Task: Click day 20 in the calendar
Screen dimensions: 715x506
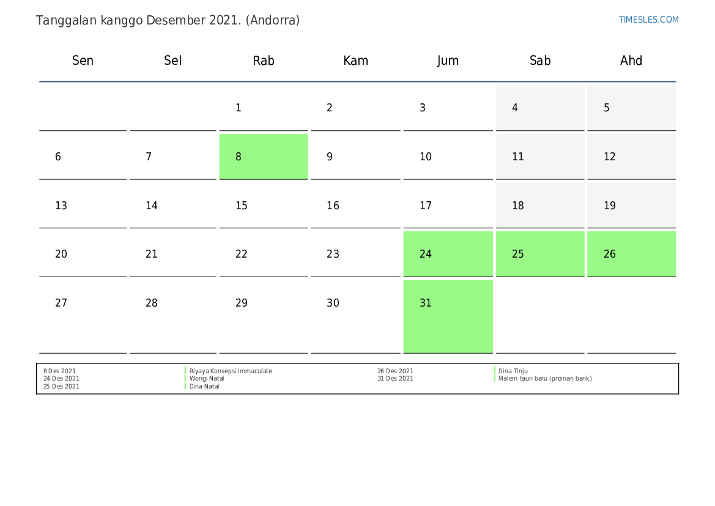Action: tap(83, 254)
